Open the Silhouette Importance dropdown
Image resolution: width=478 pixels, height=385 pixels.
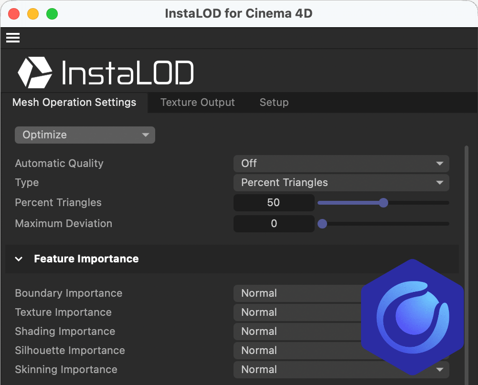tap(297, 351)
